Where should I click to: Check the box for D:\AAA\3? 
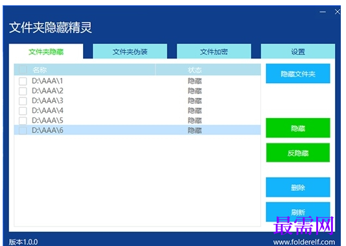point(23,101)
